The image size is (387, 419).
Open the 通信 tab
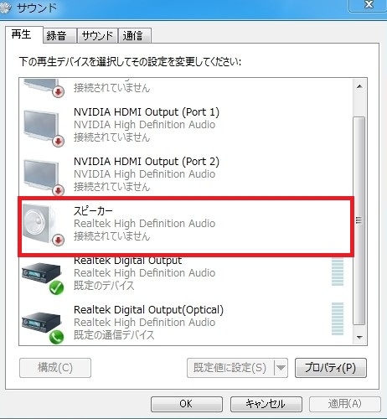(135, 35)
